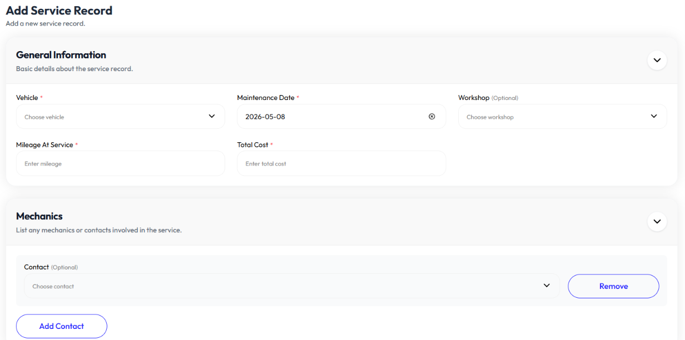
Task: Open the Choose vehicle dropdown
Action: tap(121, 117)
